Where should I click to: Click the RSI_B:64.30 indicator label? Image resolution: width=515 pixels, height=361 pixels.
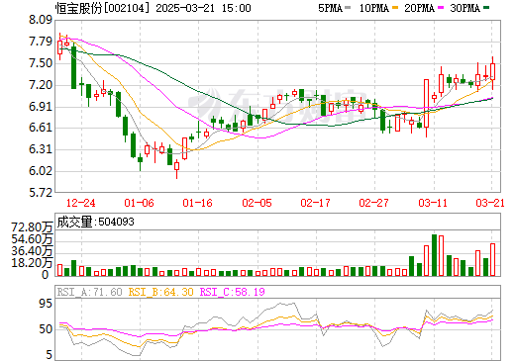click(x=160, y=292)
